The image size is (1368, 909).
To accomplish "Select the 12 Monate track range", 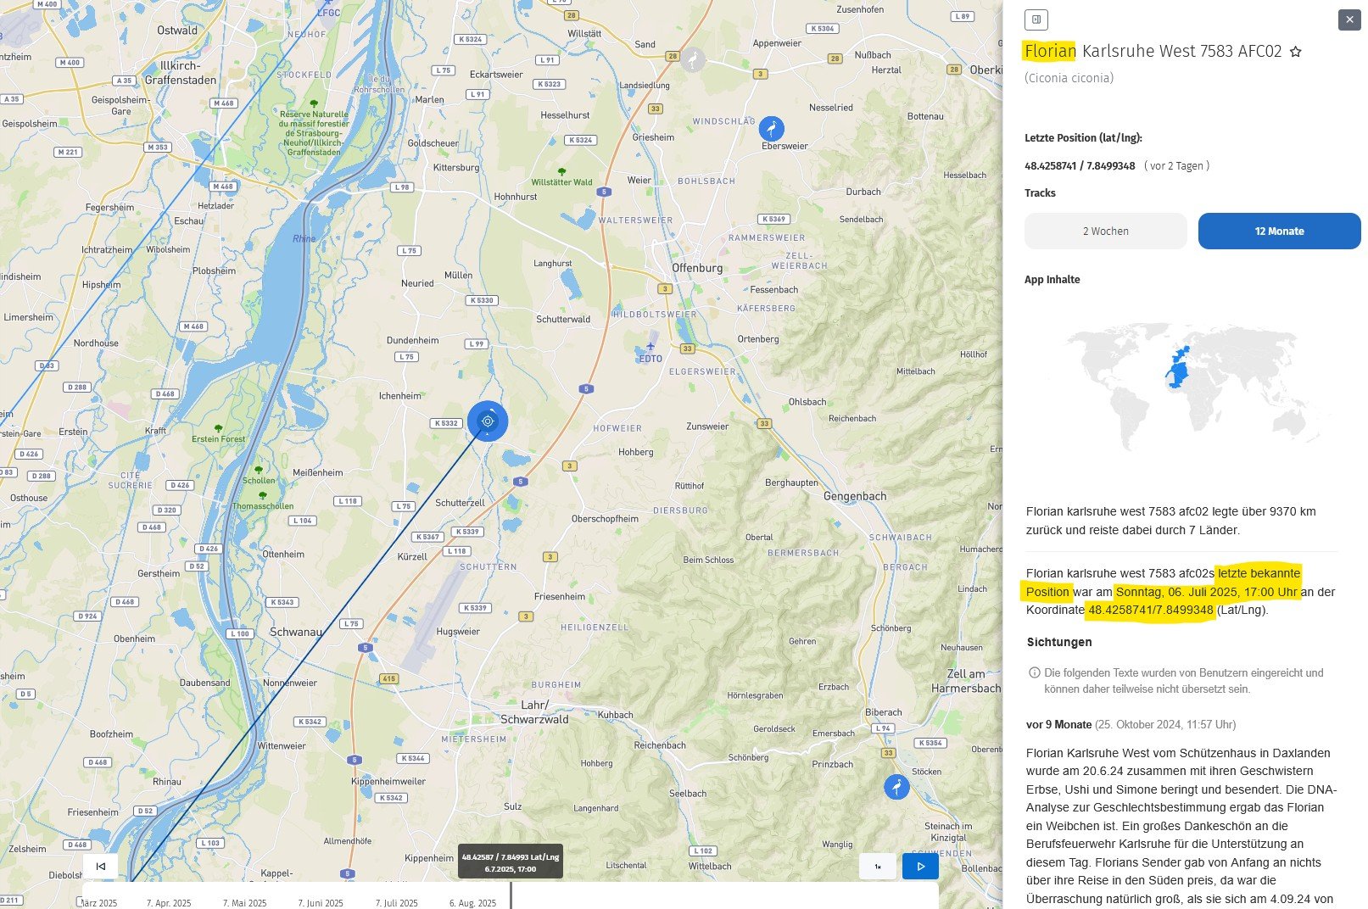I will point(1279,231).
